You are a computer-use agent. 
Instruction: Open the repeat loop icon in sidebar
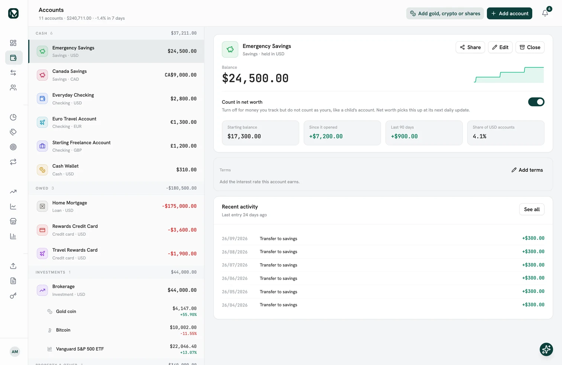pos(13,162)
